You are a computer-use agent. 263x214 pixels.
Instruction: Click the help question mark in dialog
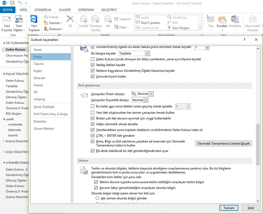click(x=244, y=40)
